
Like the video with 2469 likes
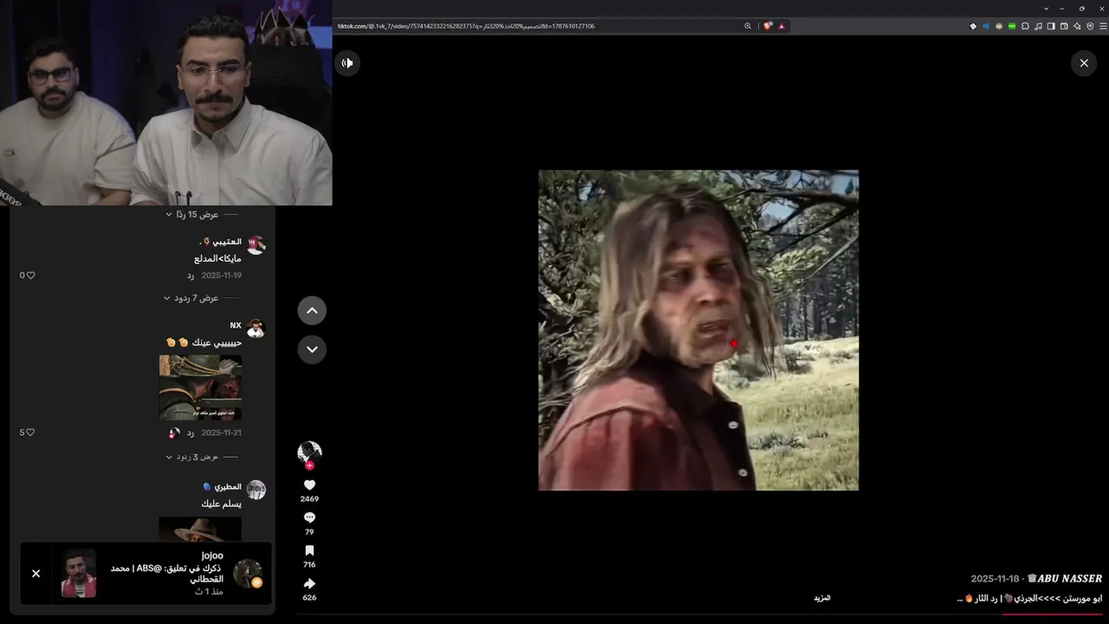coord(309,485)
